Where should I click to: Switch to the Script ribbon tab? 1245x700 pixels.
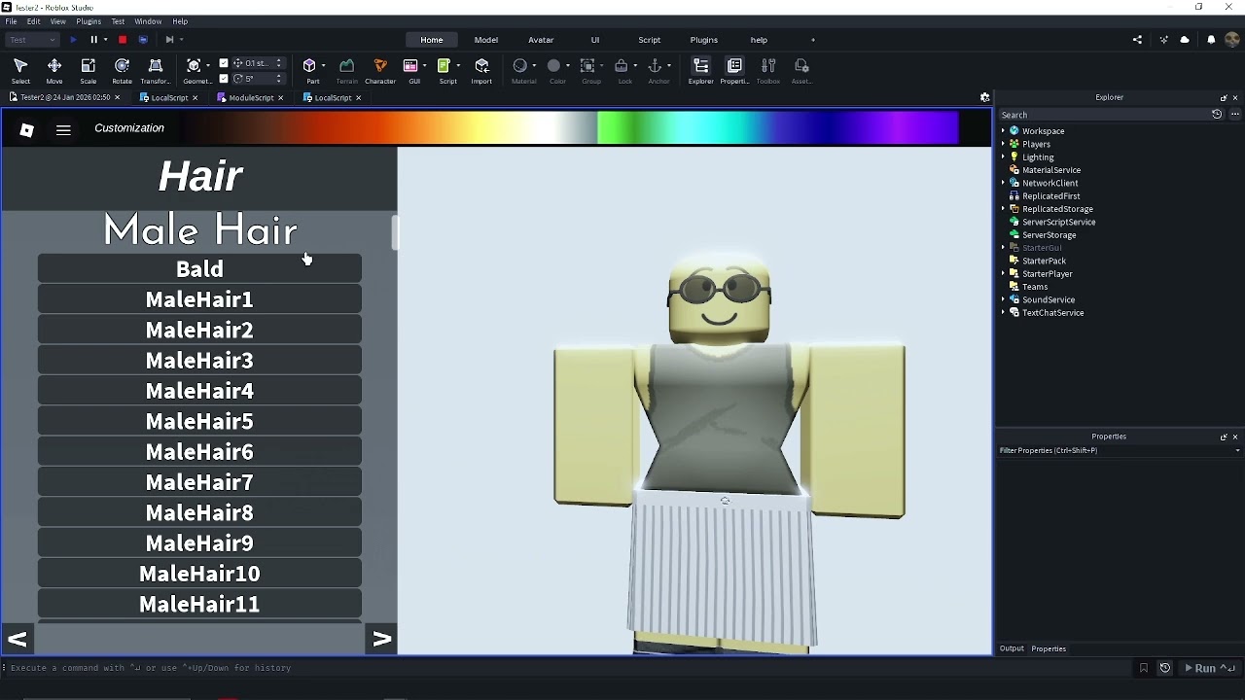click(x=649, y=40)
